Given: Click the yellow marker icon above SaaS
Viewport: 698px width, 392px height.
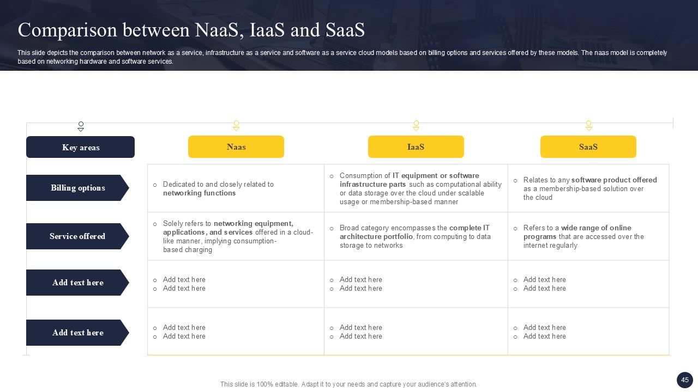Looking at the screenshot, I should 588,126.
